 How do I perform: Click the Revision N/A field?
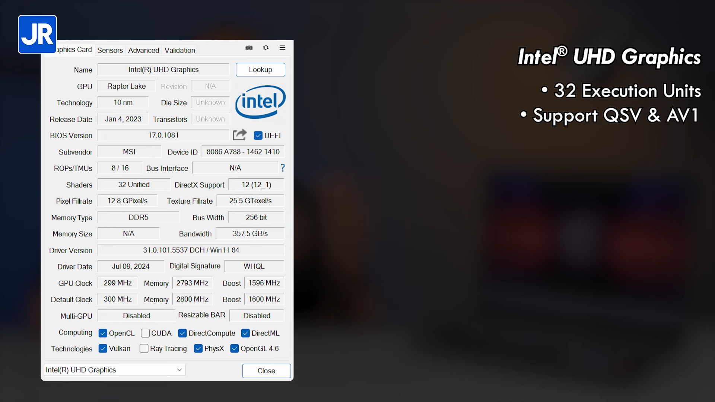point(210,86)
